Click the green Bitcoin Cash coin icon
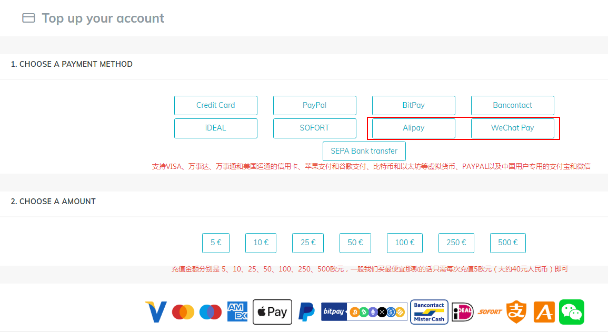 pos(364,312)
